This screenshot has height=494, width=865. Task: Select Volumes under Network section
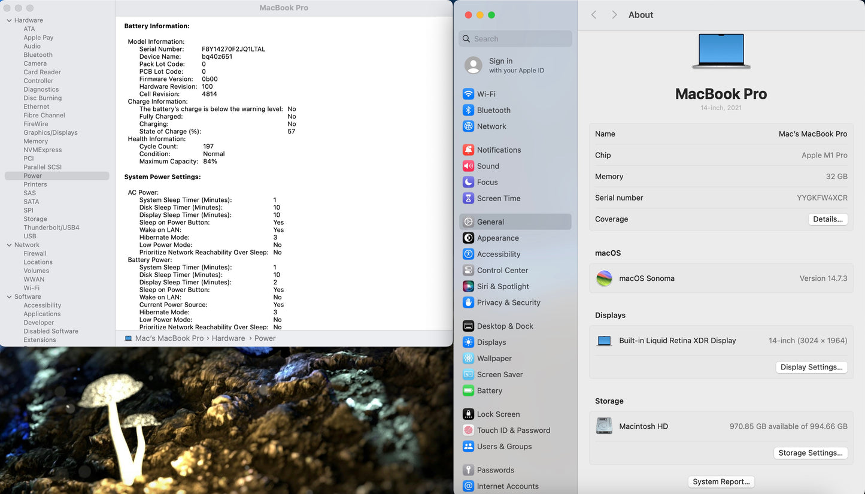(36, 271)
